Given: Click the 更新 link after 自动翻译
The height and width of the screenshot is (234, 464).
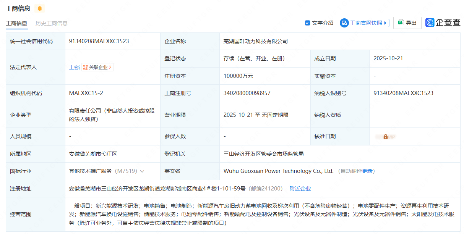Looking at the screenshot, I should tap(367, 171).
